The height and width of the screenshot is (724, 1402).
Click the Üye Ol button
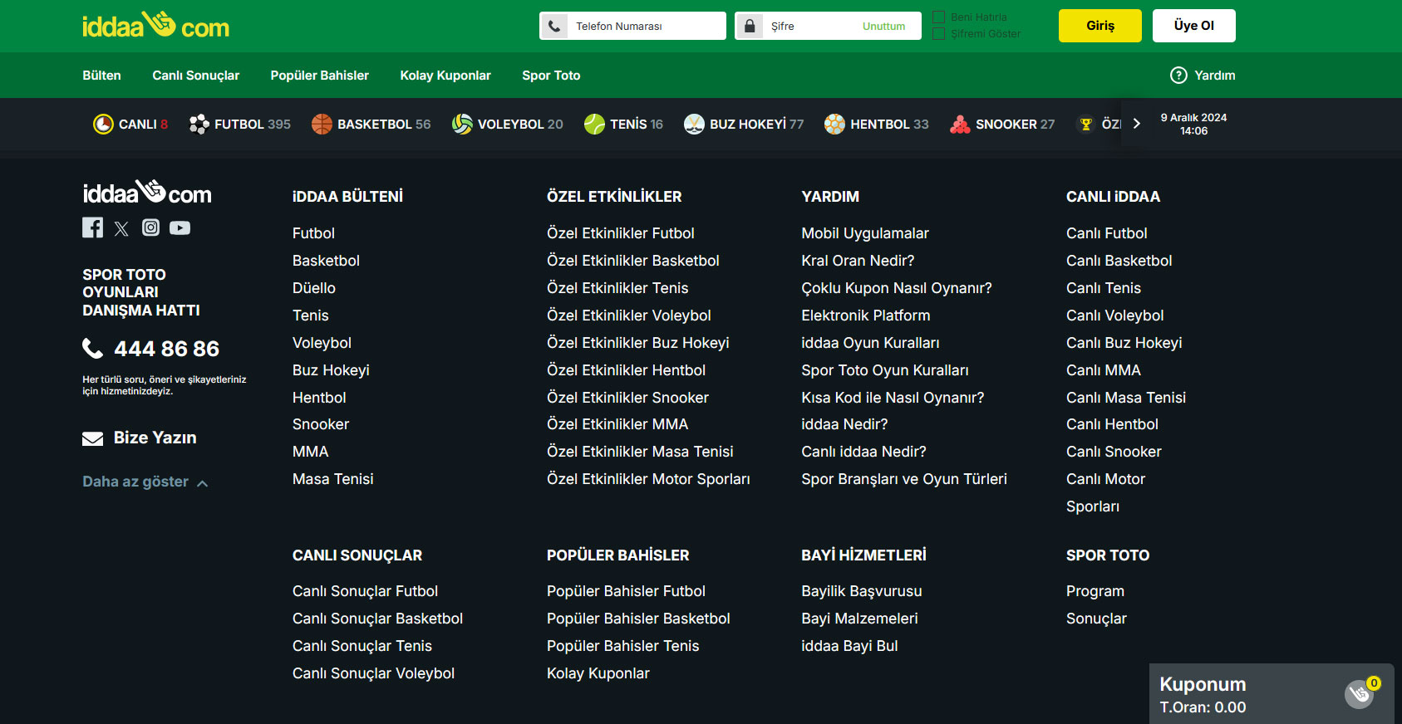coord(1194,26)
